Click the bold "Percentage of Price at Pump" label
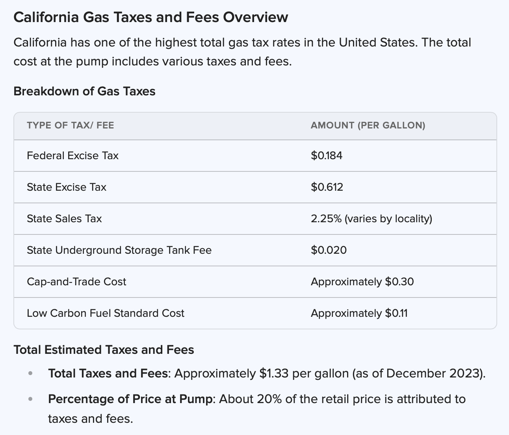 (130, 399)
